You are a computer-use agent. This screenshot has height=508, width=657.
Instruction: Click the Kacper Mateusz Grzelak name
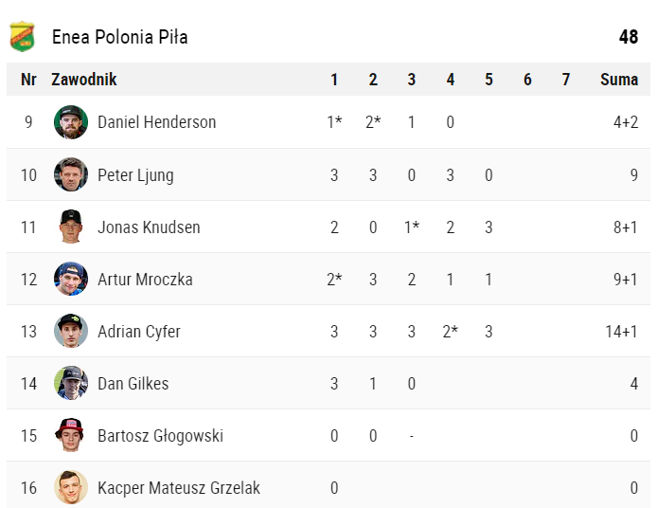[x=179, y=488]
